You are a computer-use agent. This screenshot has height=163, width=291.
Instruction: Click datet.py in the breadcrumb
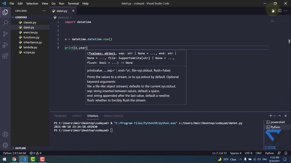(63, 17)
